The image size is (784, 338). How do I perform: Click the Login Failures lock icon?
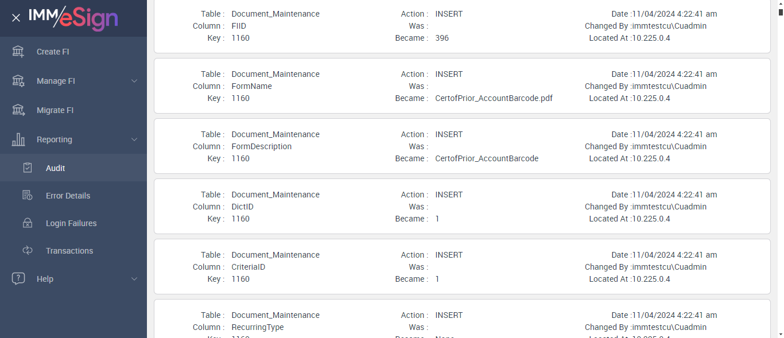point(28,223)
